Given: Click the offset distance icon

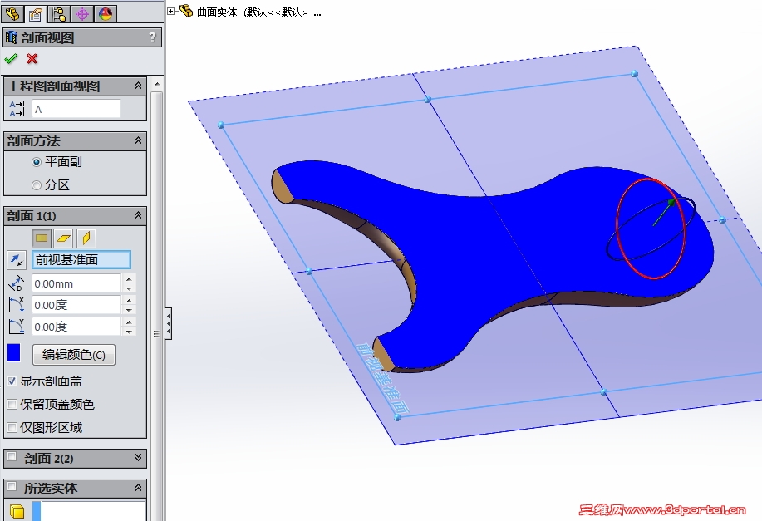Looking at the screenshot, I should click(16, 283).
